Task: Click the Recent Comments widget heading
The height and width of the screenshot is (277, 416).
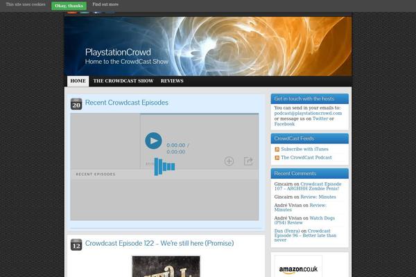Action: [295, 173]
